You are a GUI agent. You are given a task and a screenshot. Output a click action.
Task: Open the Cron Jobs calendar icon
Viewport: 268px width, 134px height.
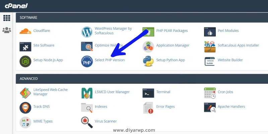(x=210, y=92)
